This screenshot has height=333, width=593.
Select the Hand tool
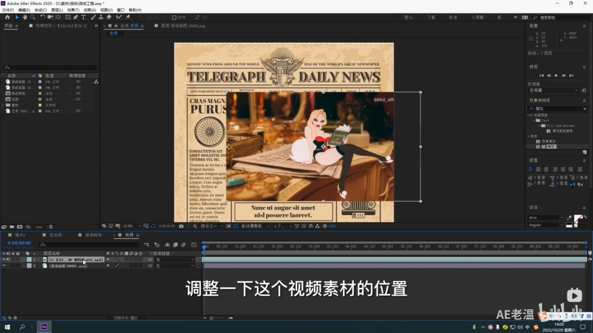click(x=25, y=17)
